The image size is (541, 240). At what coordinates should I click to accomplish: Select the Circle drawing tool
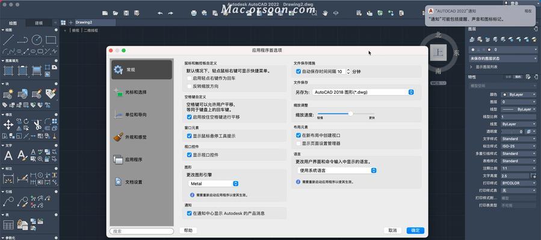[37, 40]
